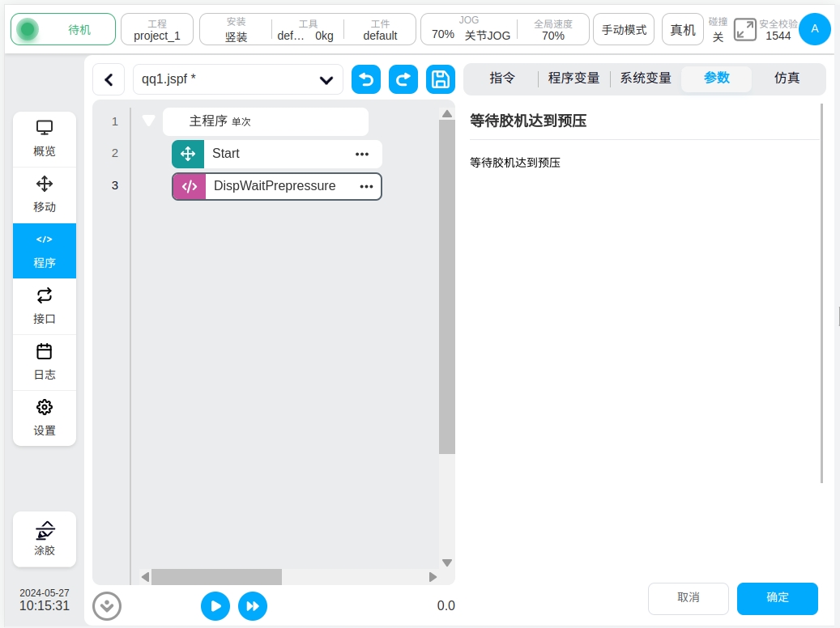Click the 确定 confirm button
Screen dimensions: 840x628
coord(777,598)
